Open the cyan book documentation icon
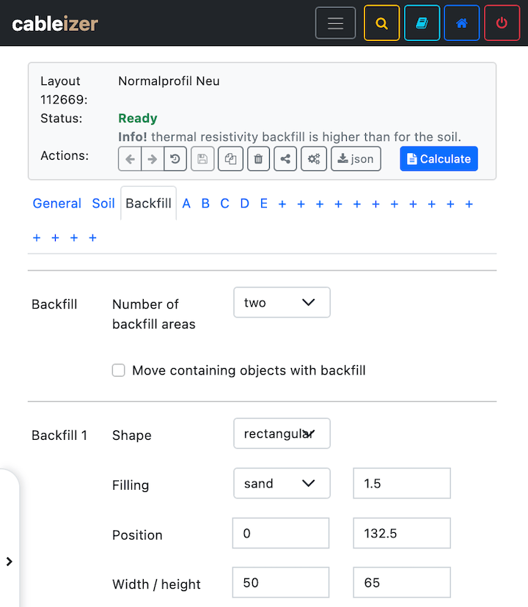Screen dimensions: 528x607 click(422, 23)
